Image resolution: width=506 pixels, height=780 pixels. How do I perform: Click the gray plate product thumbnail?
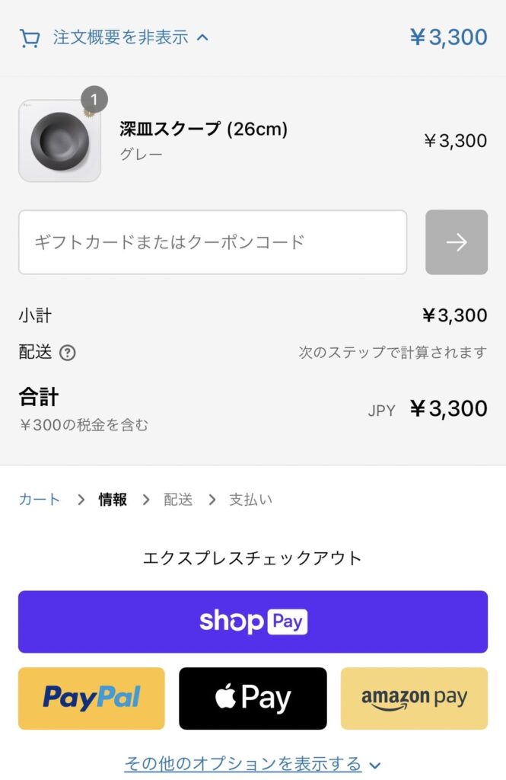click(59, 142)
